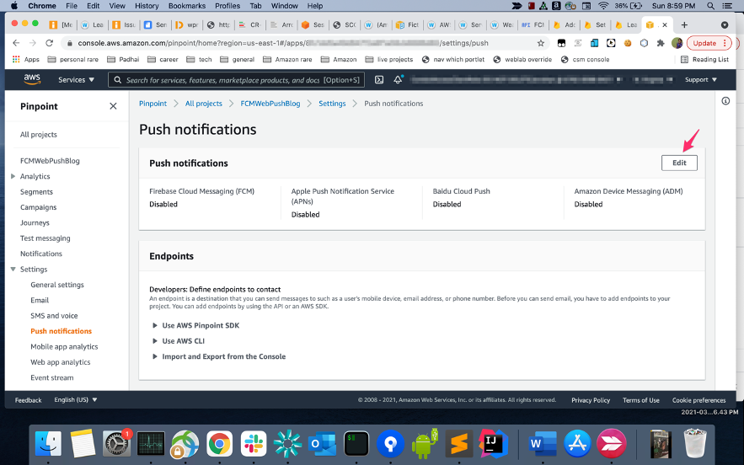Click the AWS logo
The height and width of the screenshot is (465, 744).
coord(32,79)
